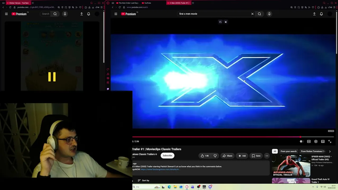Open the Ask AI button
The height and width of the screenshot is (190, 338).
coord(242,156)
